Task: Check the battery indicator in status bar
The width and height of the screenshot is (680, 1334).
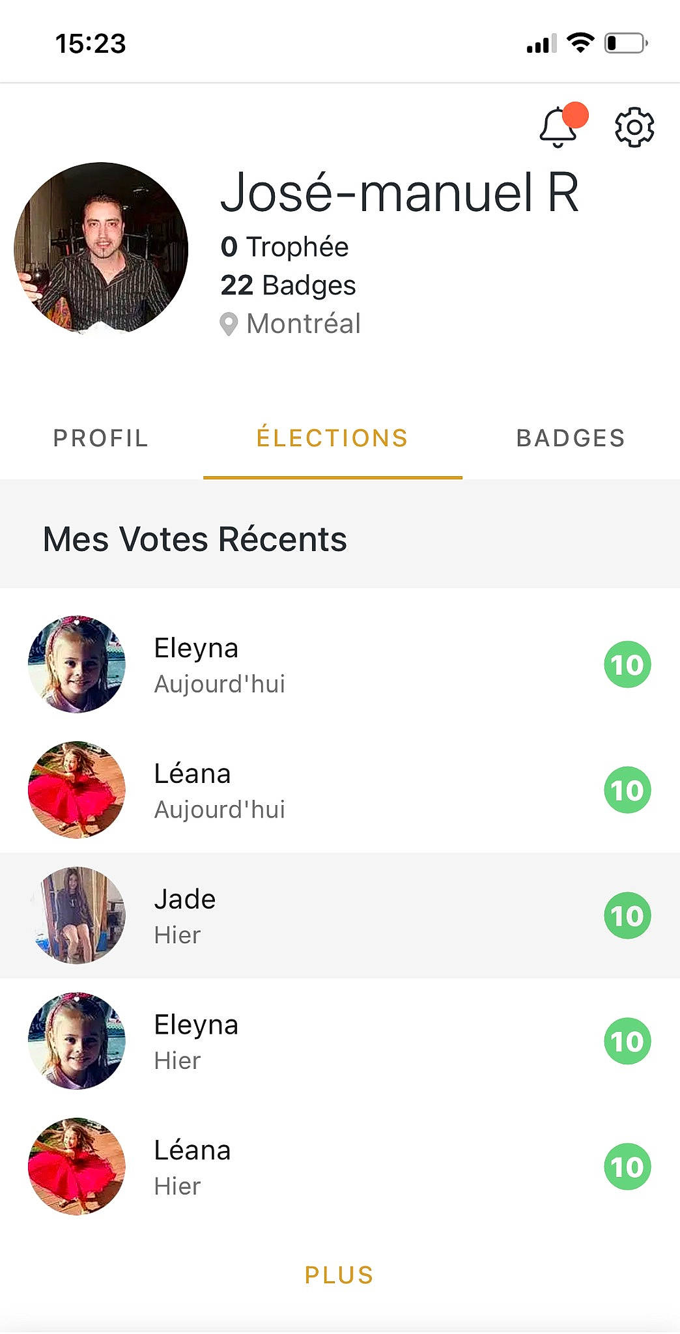Action: (625, 44)
